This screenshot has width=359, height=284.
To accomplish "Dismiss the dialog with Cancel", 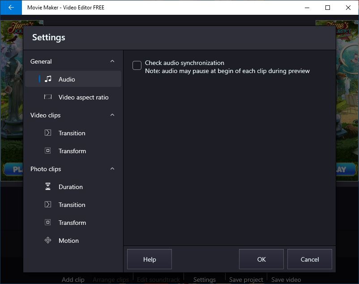I will [x=310, y=259].
